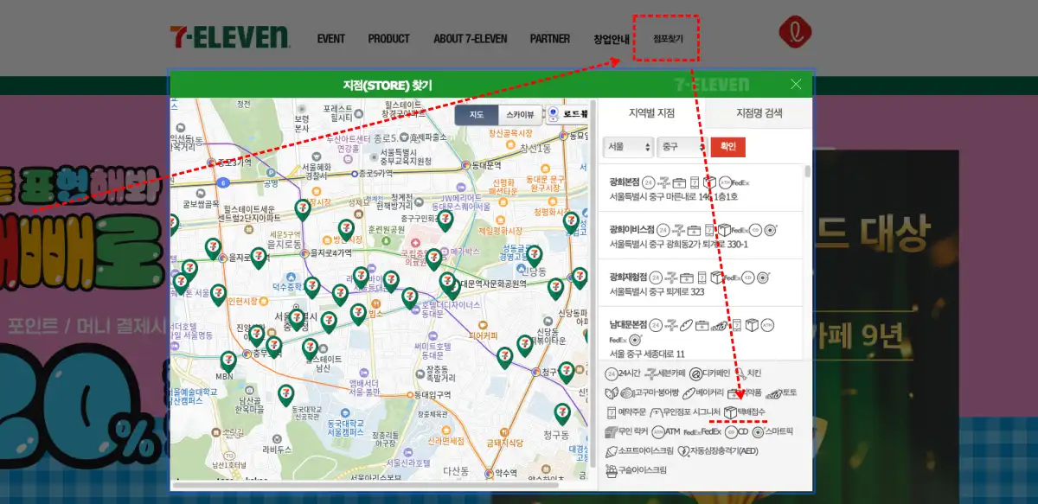Click the 세븐카페 legend icon
The height and width of the screenshot is (504, 1038).
[x=650, y=373]
